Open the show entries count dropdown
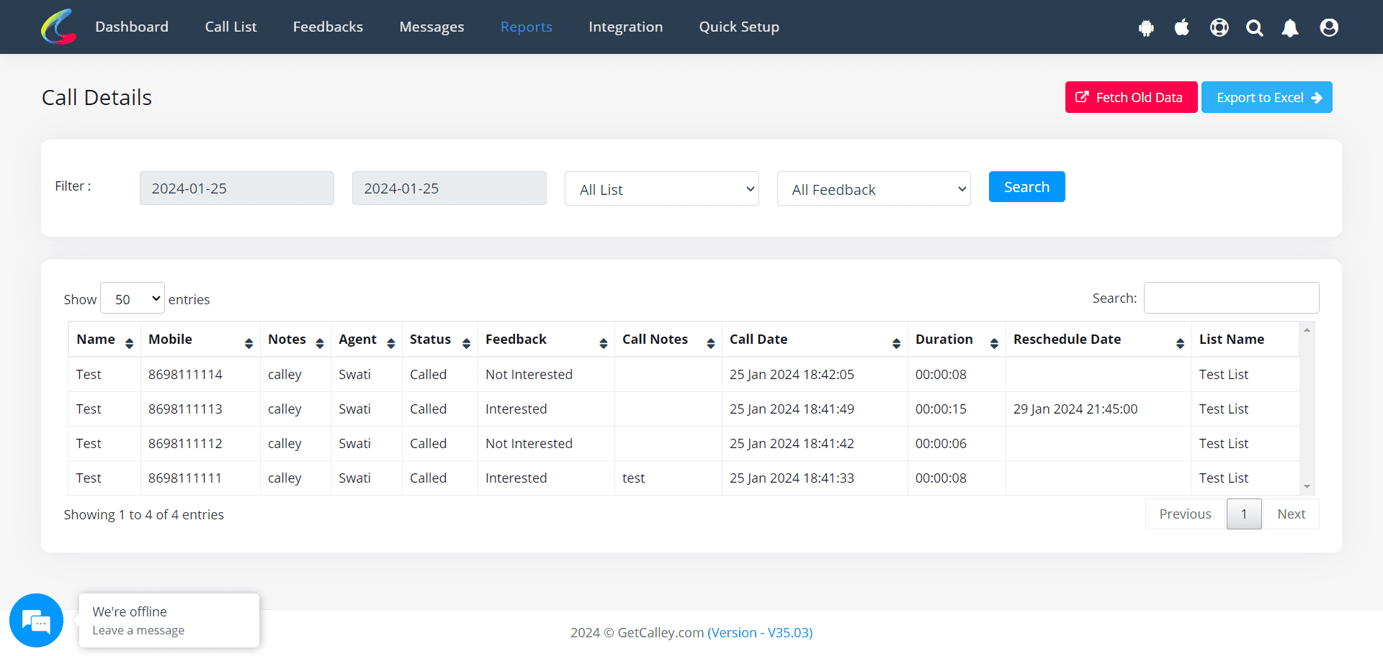 133,299
